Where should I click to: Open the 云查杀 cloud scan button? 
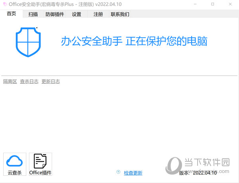click(x=15, y=164)
